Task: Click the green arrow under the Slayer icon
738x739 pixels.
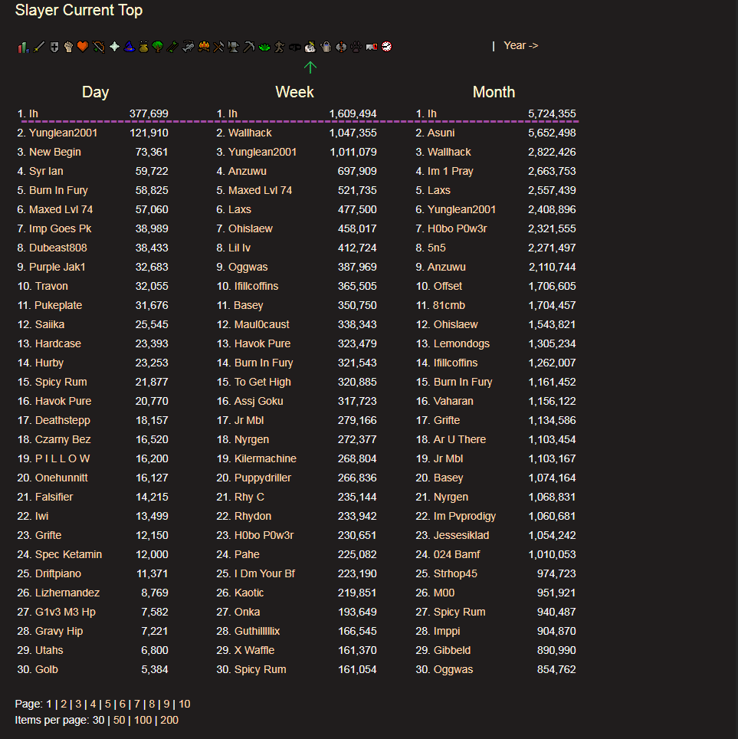Action: tap(310, 67)
